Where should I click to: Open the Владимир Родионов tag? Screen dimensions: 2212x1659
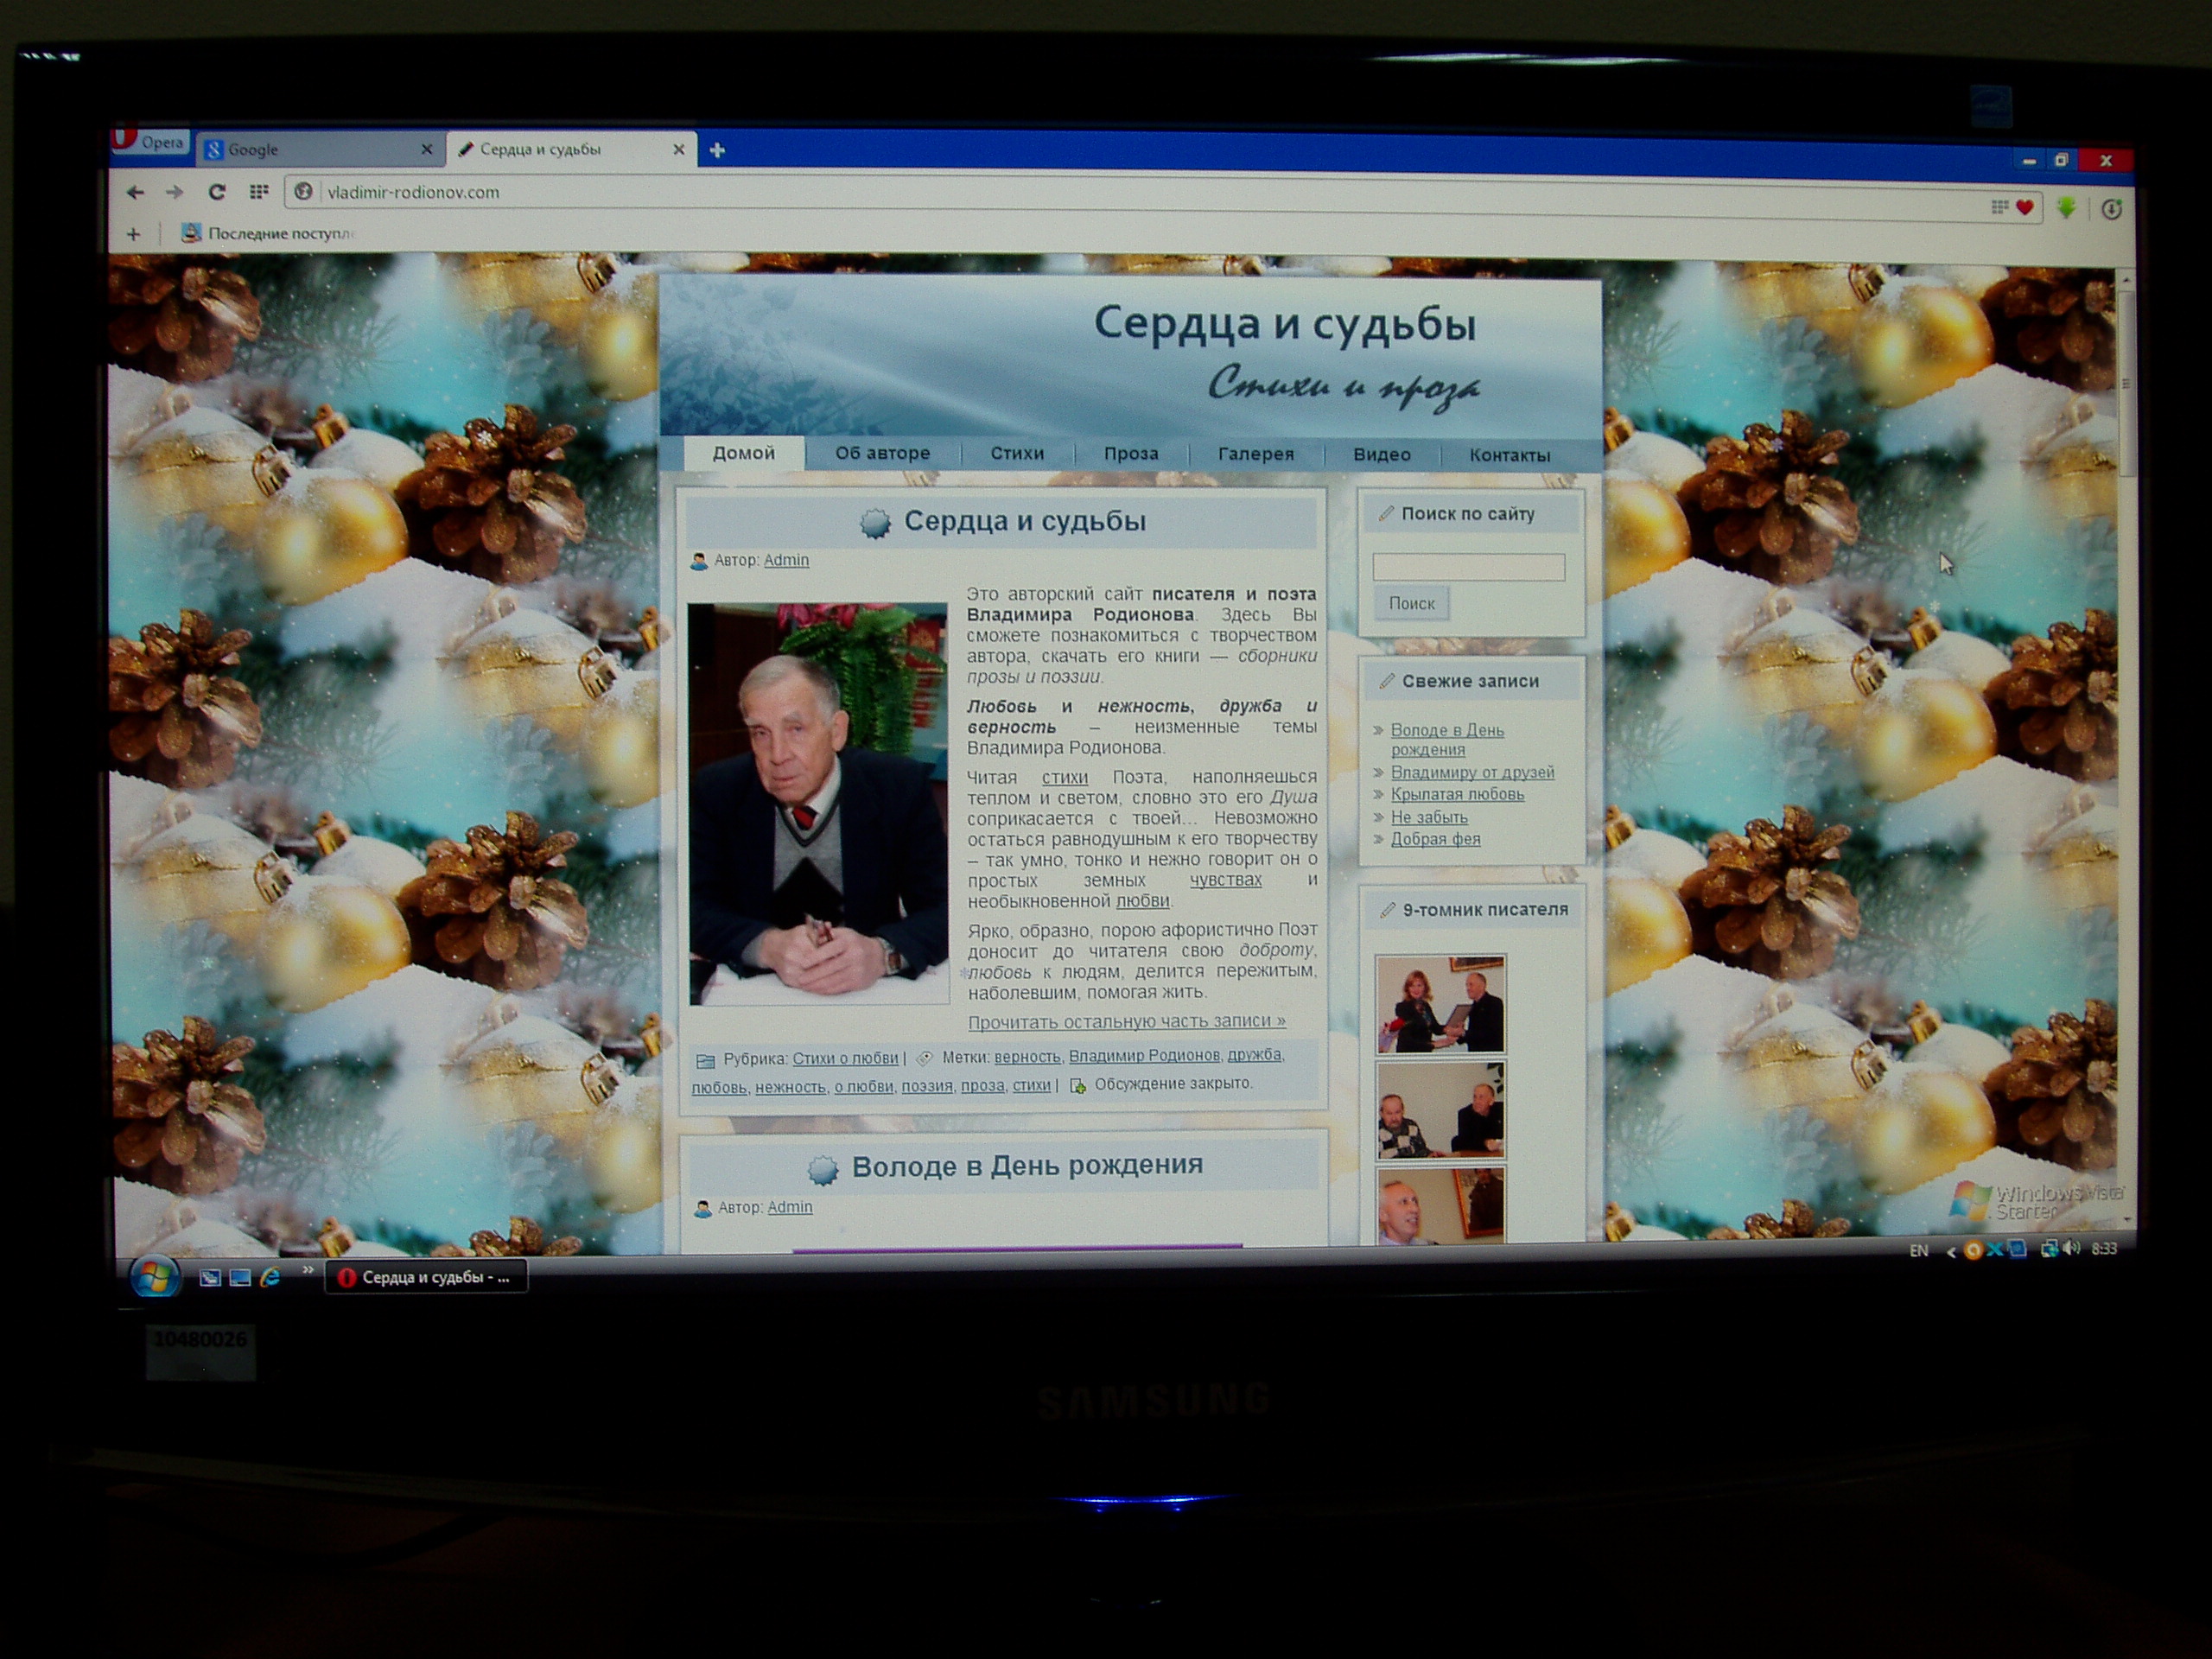pos(1144,1056)
